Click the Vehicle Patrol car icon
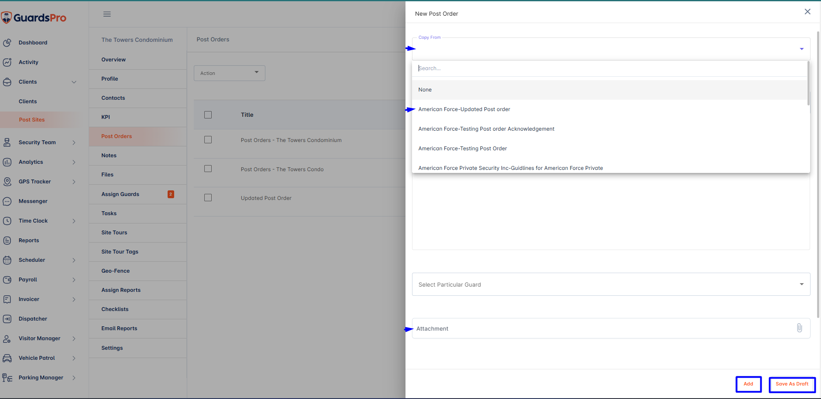821x399 pixels. click(7, 358)
